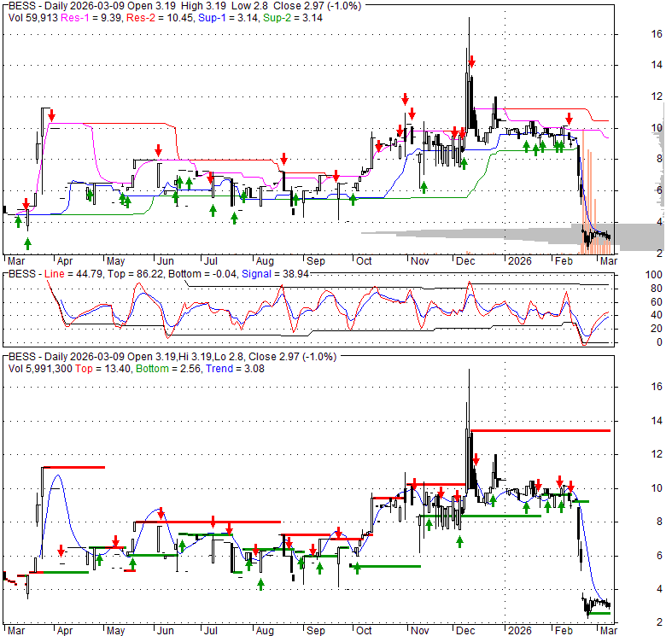This screenshot has width=666, height=636.
Task: Click red arrow above February drop, top chart
Action: pos(569,119)
